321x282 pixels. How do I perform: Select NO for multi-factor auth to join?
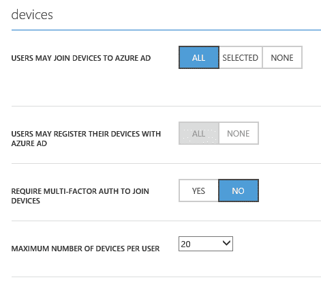[x=239, y=191]
